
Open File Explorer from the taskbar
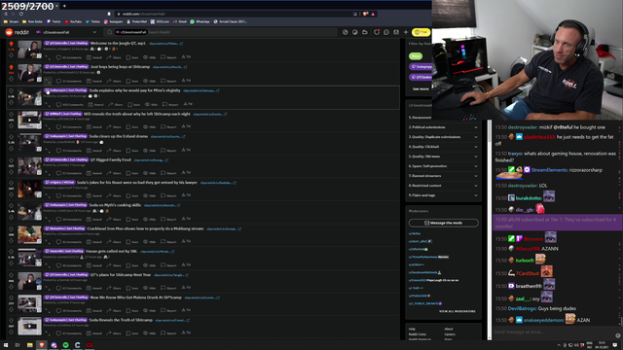(x=30, y=345)
